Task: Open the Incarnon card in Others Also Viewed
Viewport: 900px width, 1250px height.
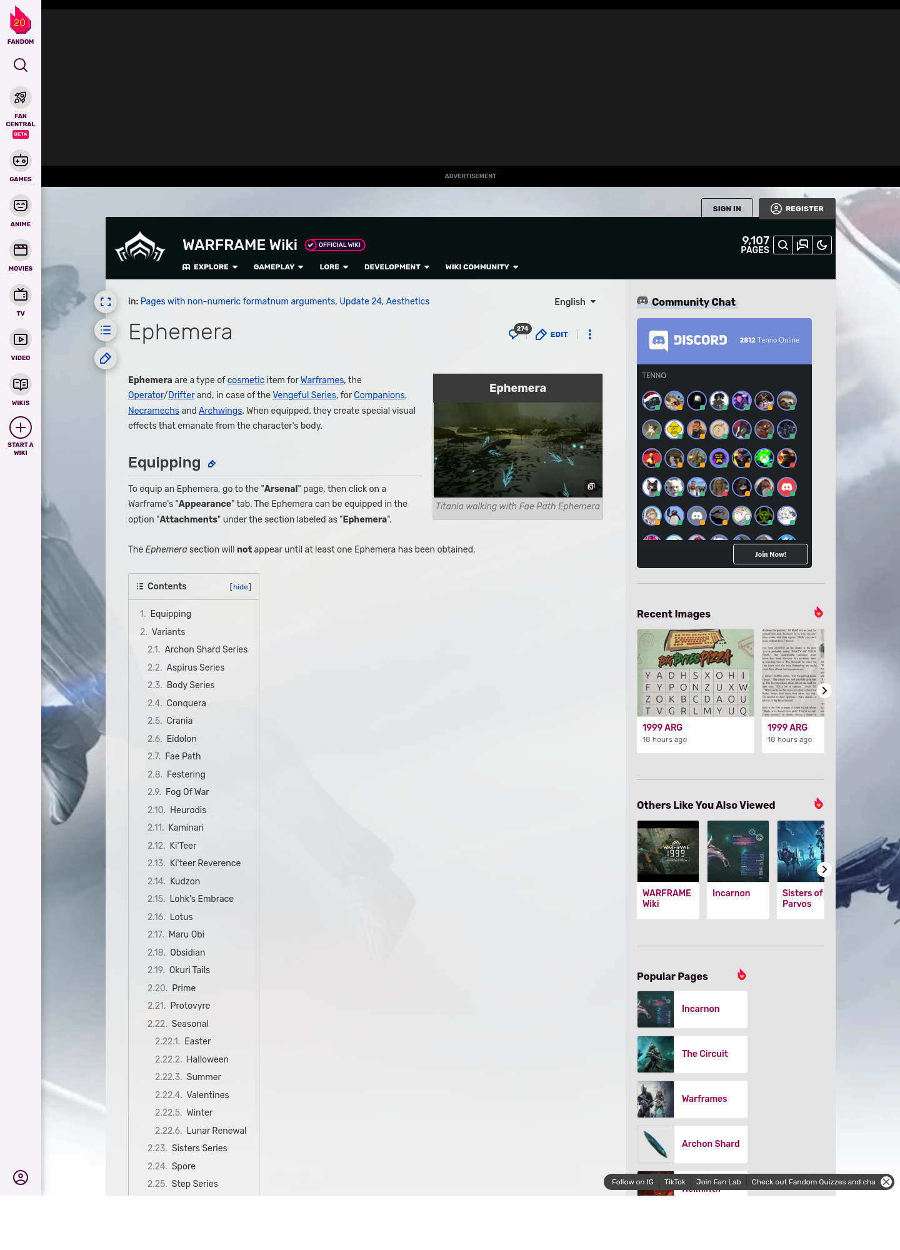Action: (738, 869)
